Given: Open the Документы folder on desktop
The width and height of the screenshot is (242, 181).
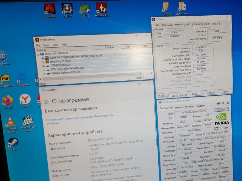Looking at the screenshot, I should 183,9.
